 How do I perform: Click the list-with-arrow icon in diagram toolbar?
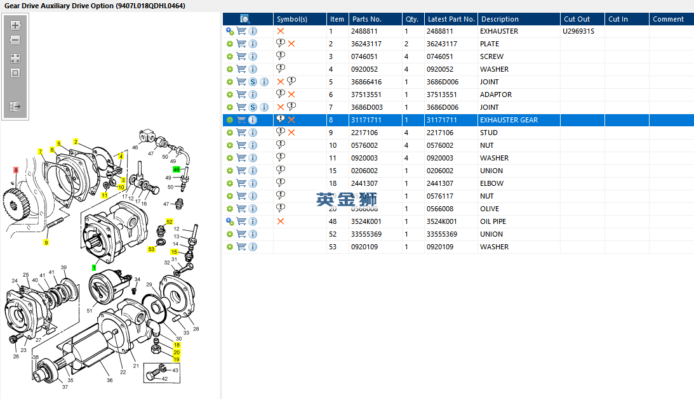tap(15, 106)
